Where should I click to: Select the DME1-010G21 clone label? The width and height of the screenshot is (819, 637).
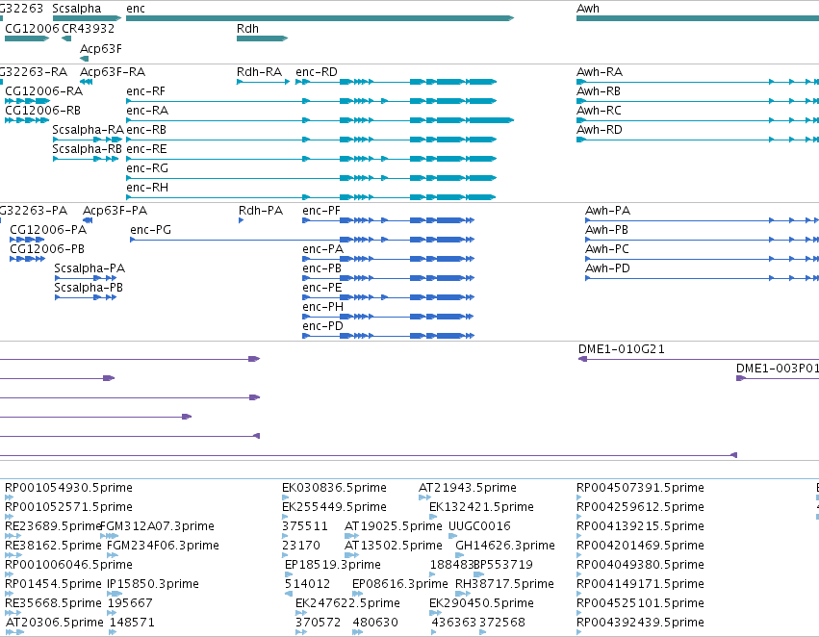(622, 349)
